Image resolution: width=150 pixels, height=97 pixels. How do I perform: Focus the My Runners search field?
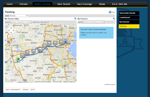94,22
